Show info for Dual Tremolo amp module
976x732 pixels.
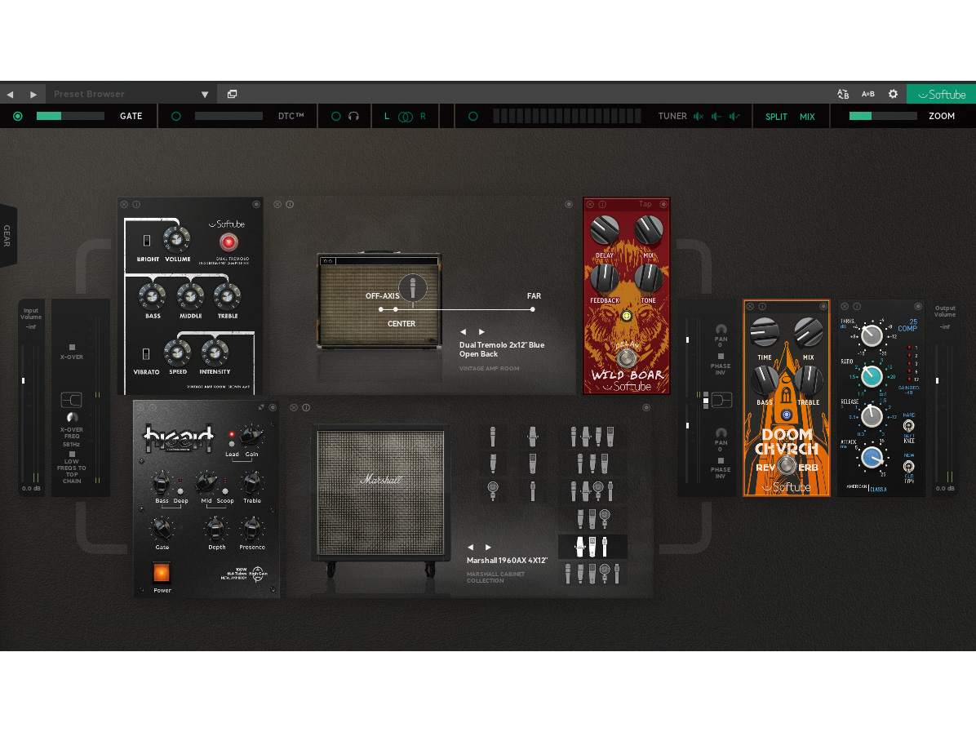click(x=136, y=204)
